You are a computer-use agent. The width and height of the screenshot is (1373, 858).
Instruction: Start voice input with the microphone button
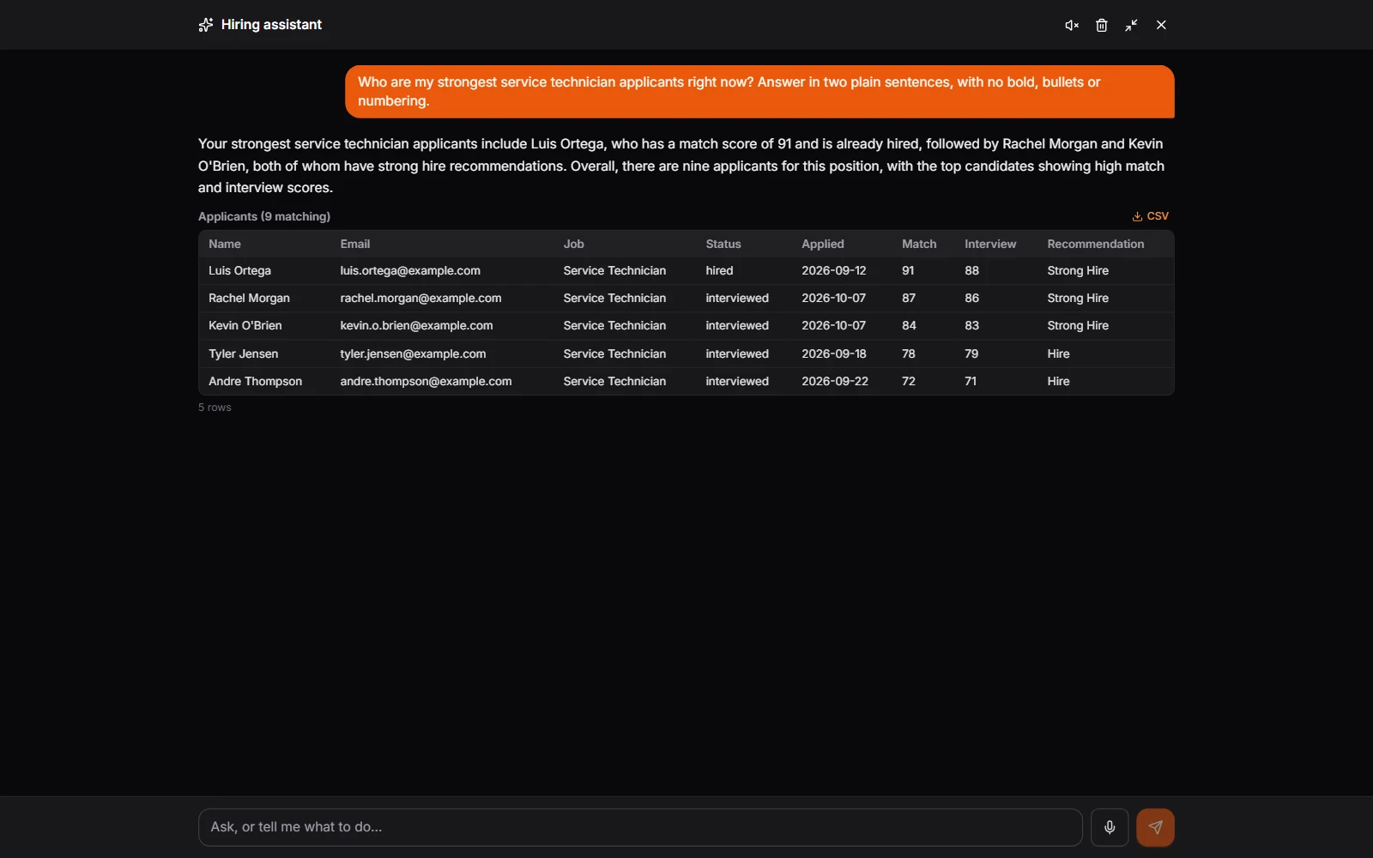pyautogui.click(x=1110, y=827)
